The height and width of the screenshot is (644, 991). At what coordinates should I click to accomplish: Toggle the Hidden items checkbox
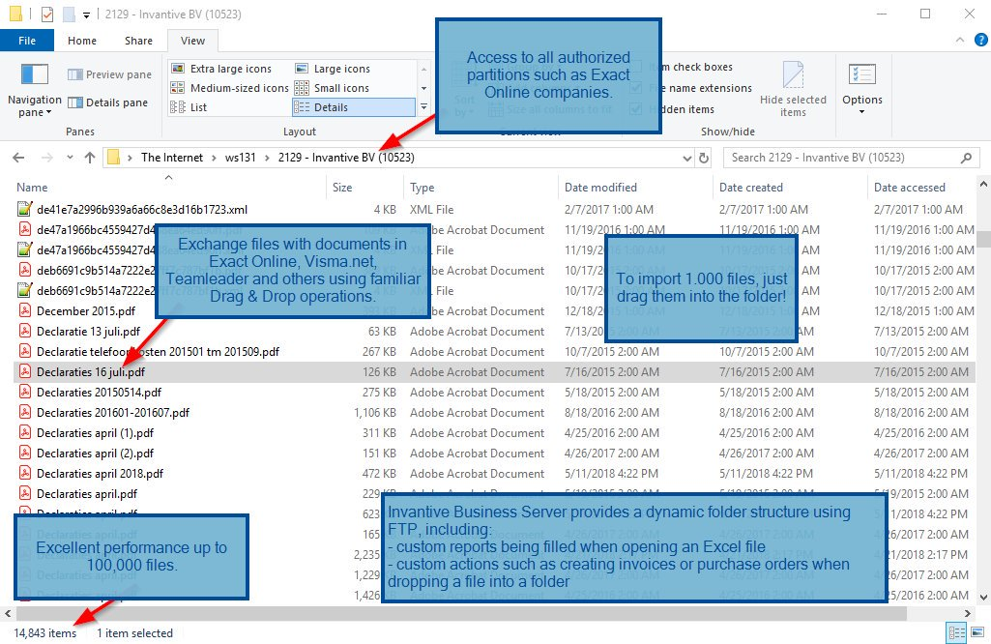(636, 109)
